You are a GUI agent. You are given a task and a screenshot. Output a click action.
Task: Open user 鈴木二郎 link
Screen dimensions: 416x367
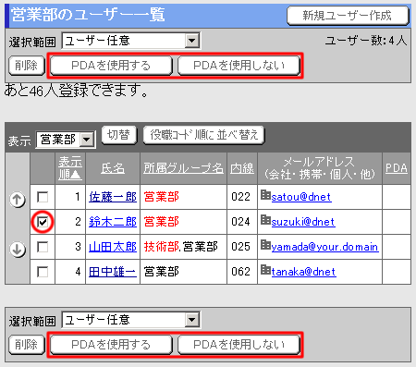click(x=113, y=222)
